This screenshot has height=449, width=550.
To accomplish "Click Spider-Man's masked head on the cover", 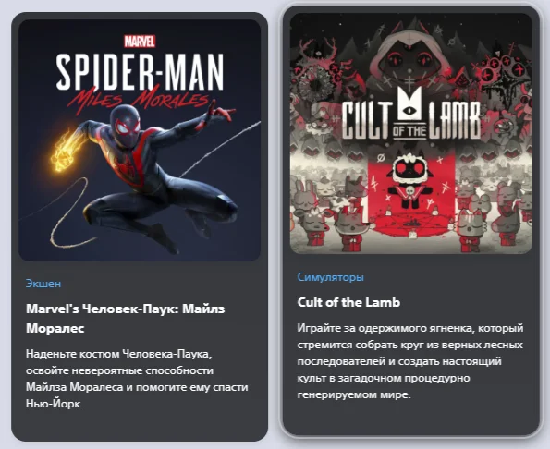I will click(x=125, y=125).
